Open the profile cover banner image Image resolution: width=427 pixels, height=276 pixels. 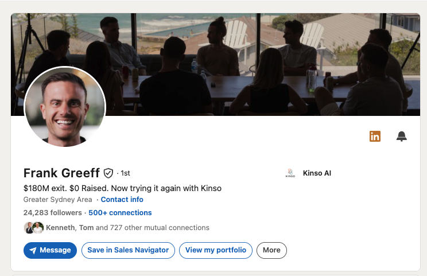[x=258, y=57]
